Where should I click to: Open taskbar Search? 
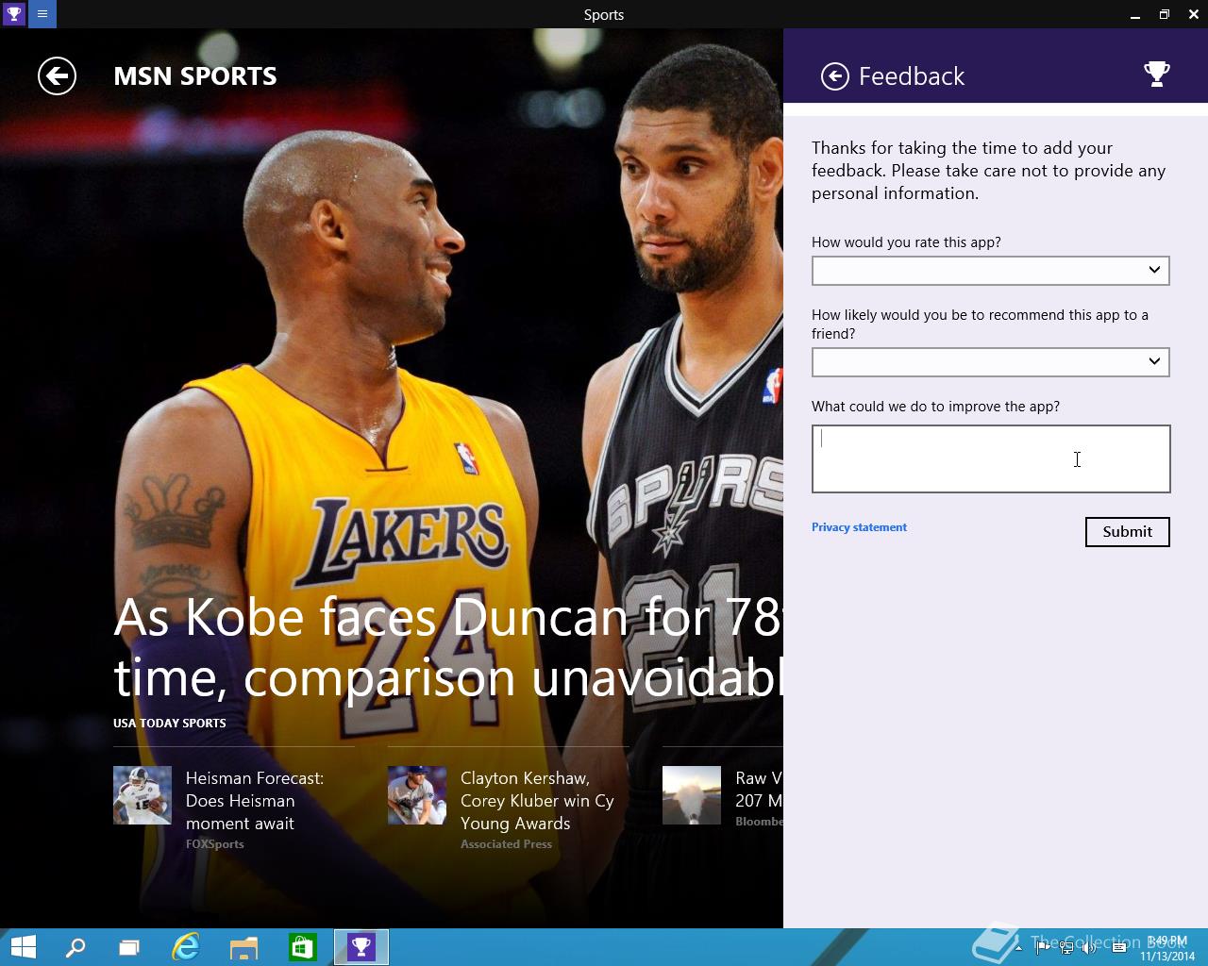75,947
